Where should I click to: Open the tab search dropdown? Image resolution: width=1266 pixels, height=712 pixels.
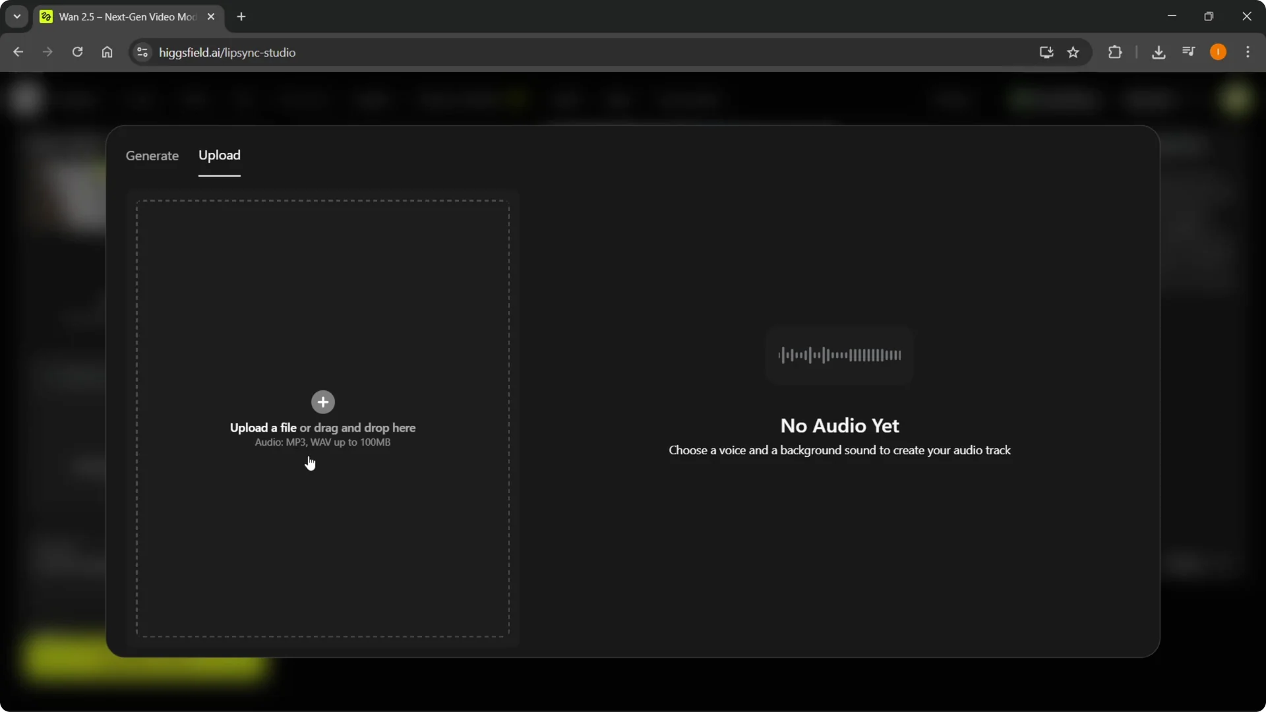16,16
